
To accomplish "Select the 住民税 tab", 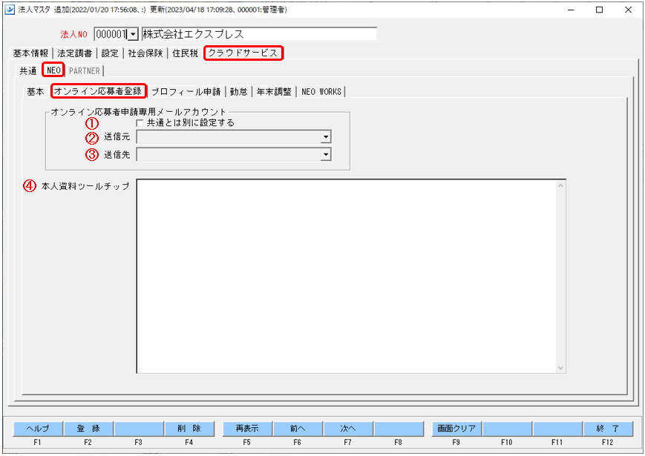I will 185,53.
